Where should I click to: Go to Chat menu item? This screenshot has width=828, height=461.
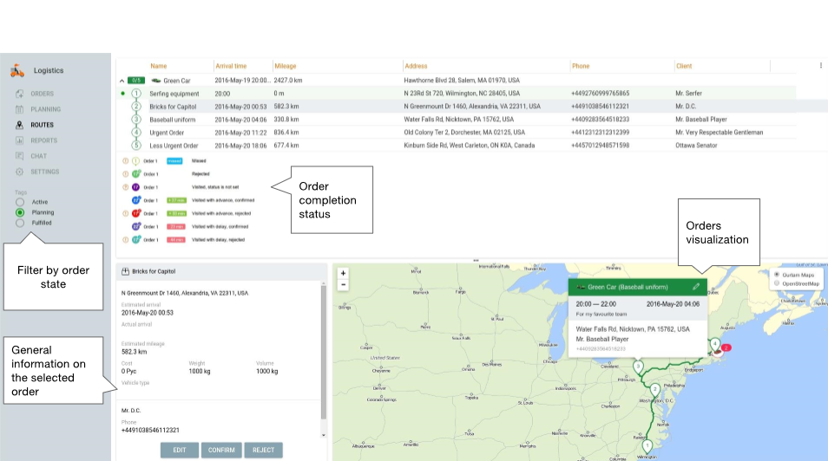38,156
